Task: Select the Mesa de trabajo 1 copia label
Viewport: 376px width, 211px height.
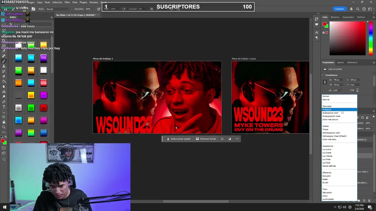Action: pyautogui.click(x=244, y=59)
